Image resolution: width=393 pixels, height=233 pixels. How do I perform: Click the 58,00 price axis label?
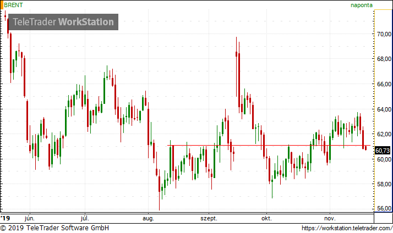coord(384,184)
